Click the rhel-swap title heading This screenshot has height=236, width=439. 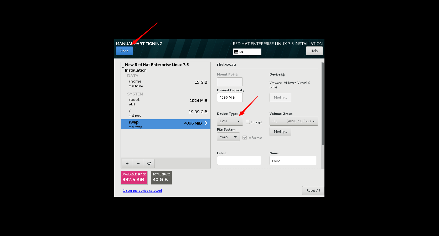(226, 65)
